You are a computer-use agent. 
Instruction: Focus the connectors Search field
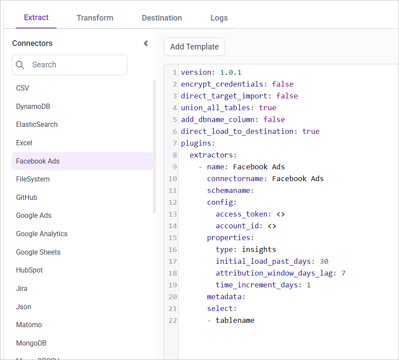coord(74,65)
